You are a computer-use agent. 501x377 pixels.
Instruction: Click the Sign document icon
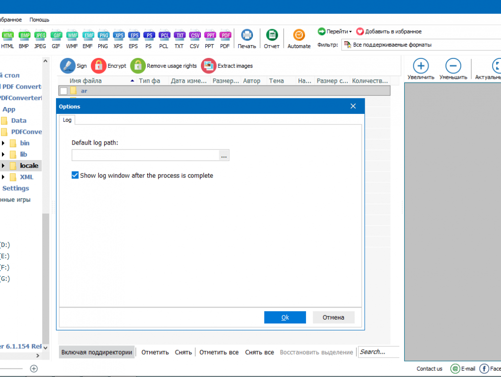[x=68, y=65]
